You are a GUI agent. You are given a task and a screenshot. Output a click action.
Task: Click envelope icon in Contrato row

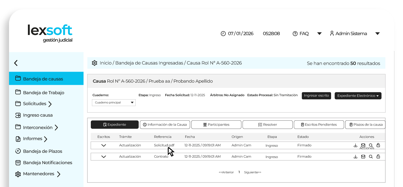[x=363, y=157]
